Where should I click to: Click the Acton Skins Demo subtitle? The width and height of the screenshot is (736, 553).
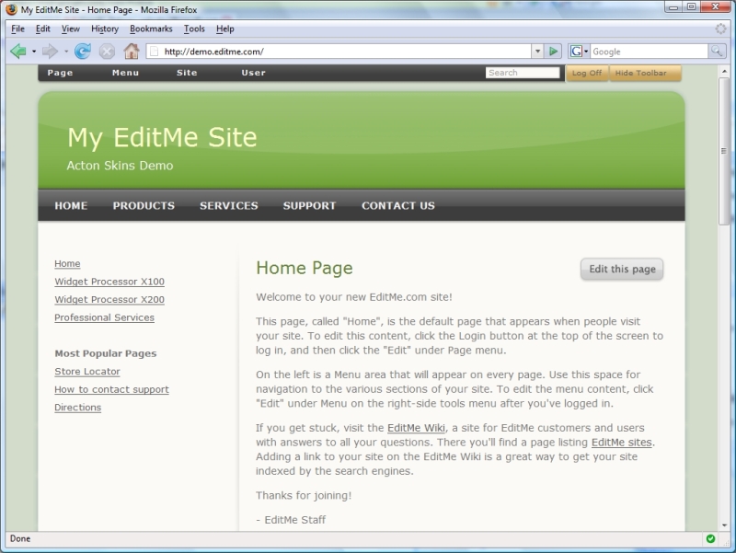coord(120,166)
